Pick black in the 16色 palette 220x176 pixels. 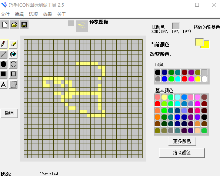click(x=158, y=72)
